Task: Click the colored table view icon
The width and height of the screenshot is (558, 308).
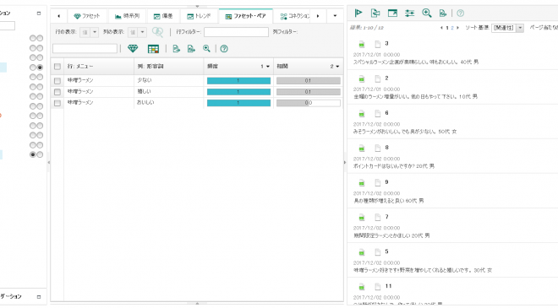Action: pyautogui.click(x=153, y=49)
